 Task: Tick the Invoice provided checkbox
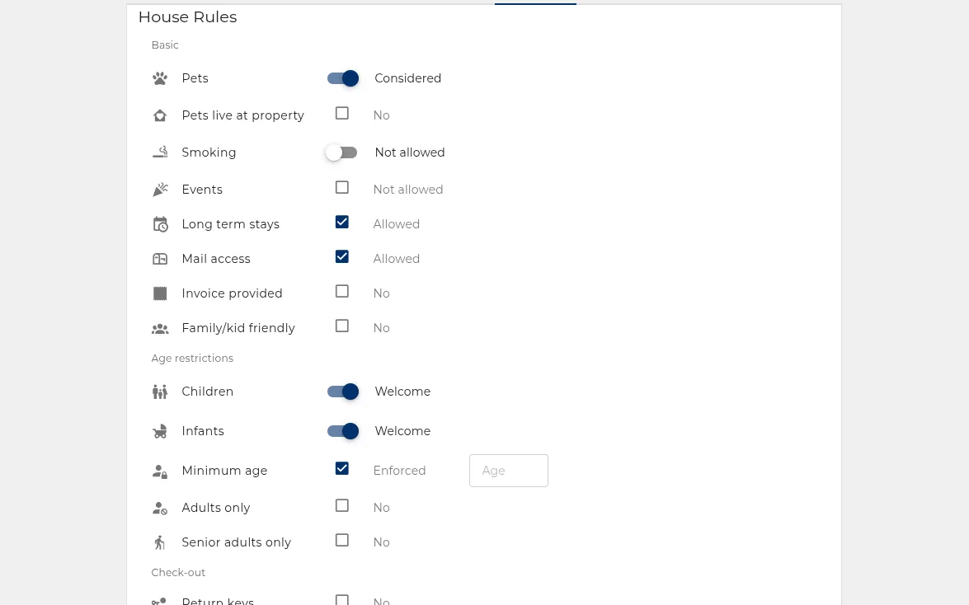(x=341, y=291)
